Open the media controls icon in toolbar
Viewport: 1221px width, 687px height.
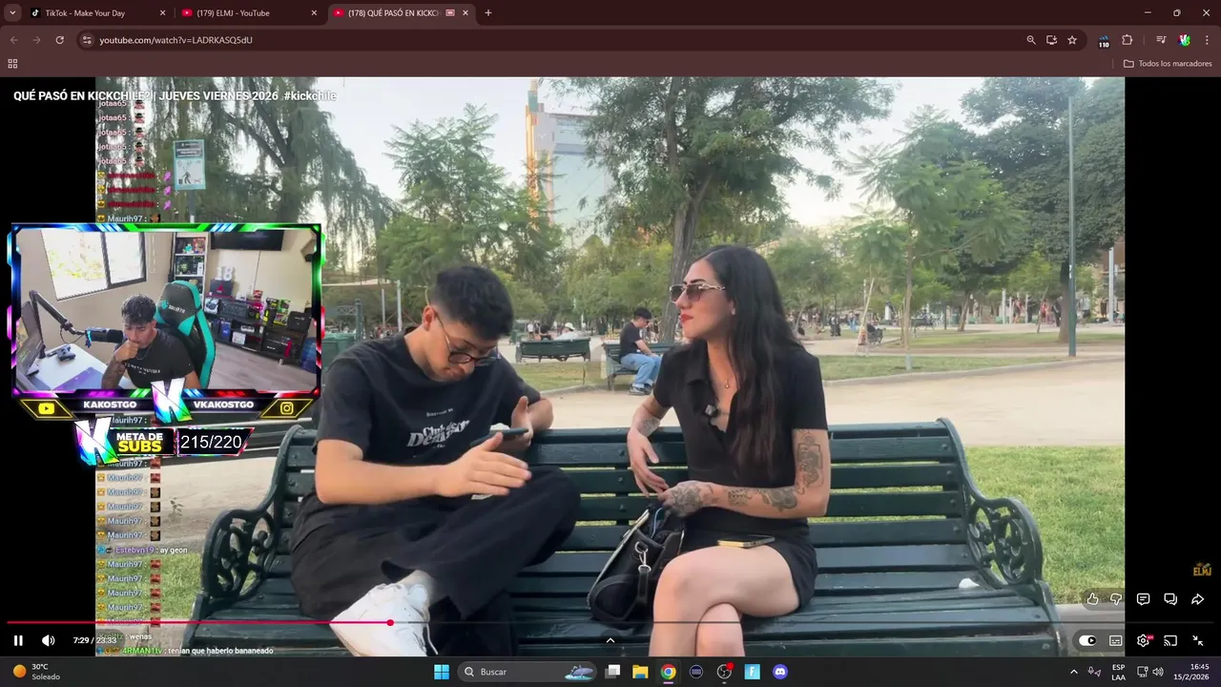[1161, 40]
